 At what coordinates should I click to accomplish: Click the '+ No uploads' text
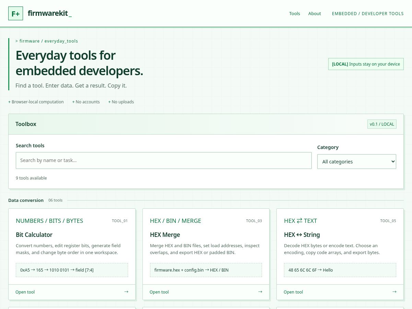tap(121, 102)
